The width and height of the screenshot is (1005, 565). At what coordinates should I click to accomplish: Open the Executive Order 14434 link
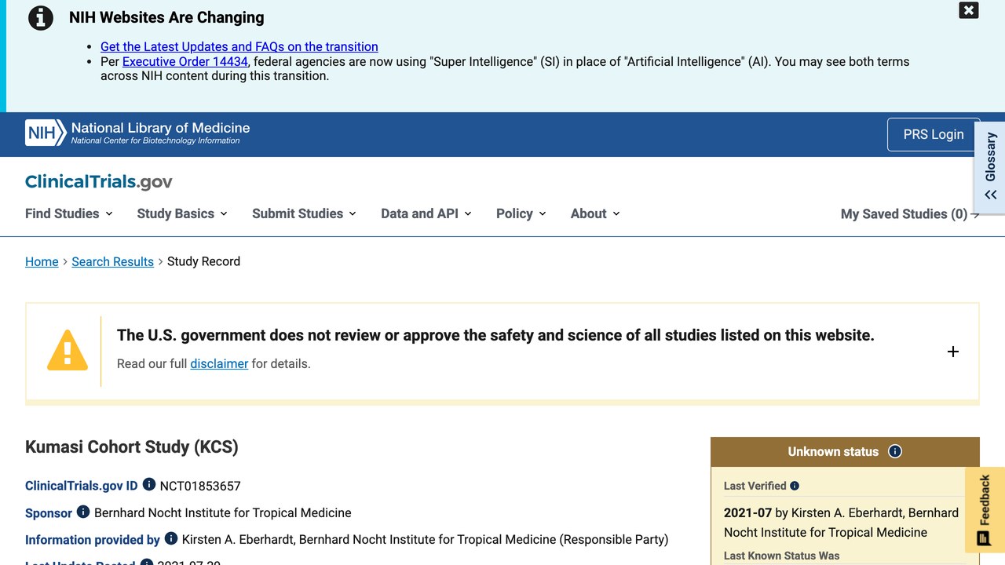[x=185, y=61]
